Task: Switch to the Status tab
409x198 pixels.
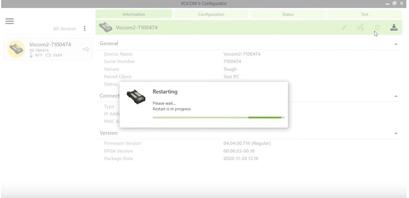Action: 288,14
